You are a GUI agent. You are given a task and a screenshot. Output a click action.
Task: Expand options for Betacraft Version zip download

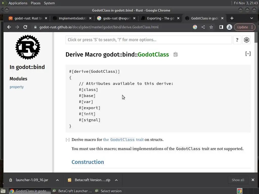[x=116, y=180]
